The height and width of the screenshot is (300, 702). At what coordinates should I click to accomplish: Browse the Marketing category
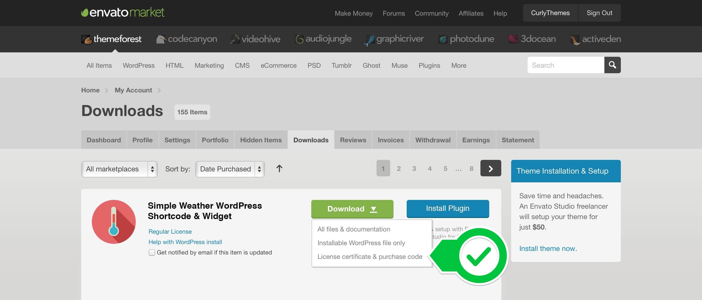(x=209, y=66)
